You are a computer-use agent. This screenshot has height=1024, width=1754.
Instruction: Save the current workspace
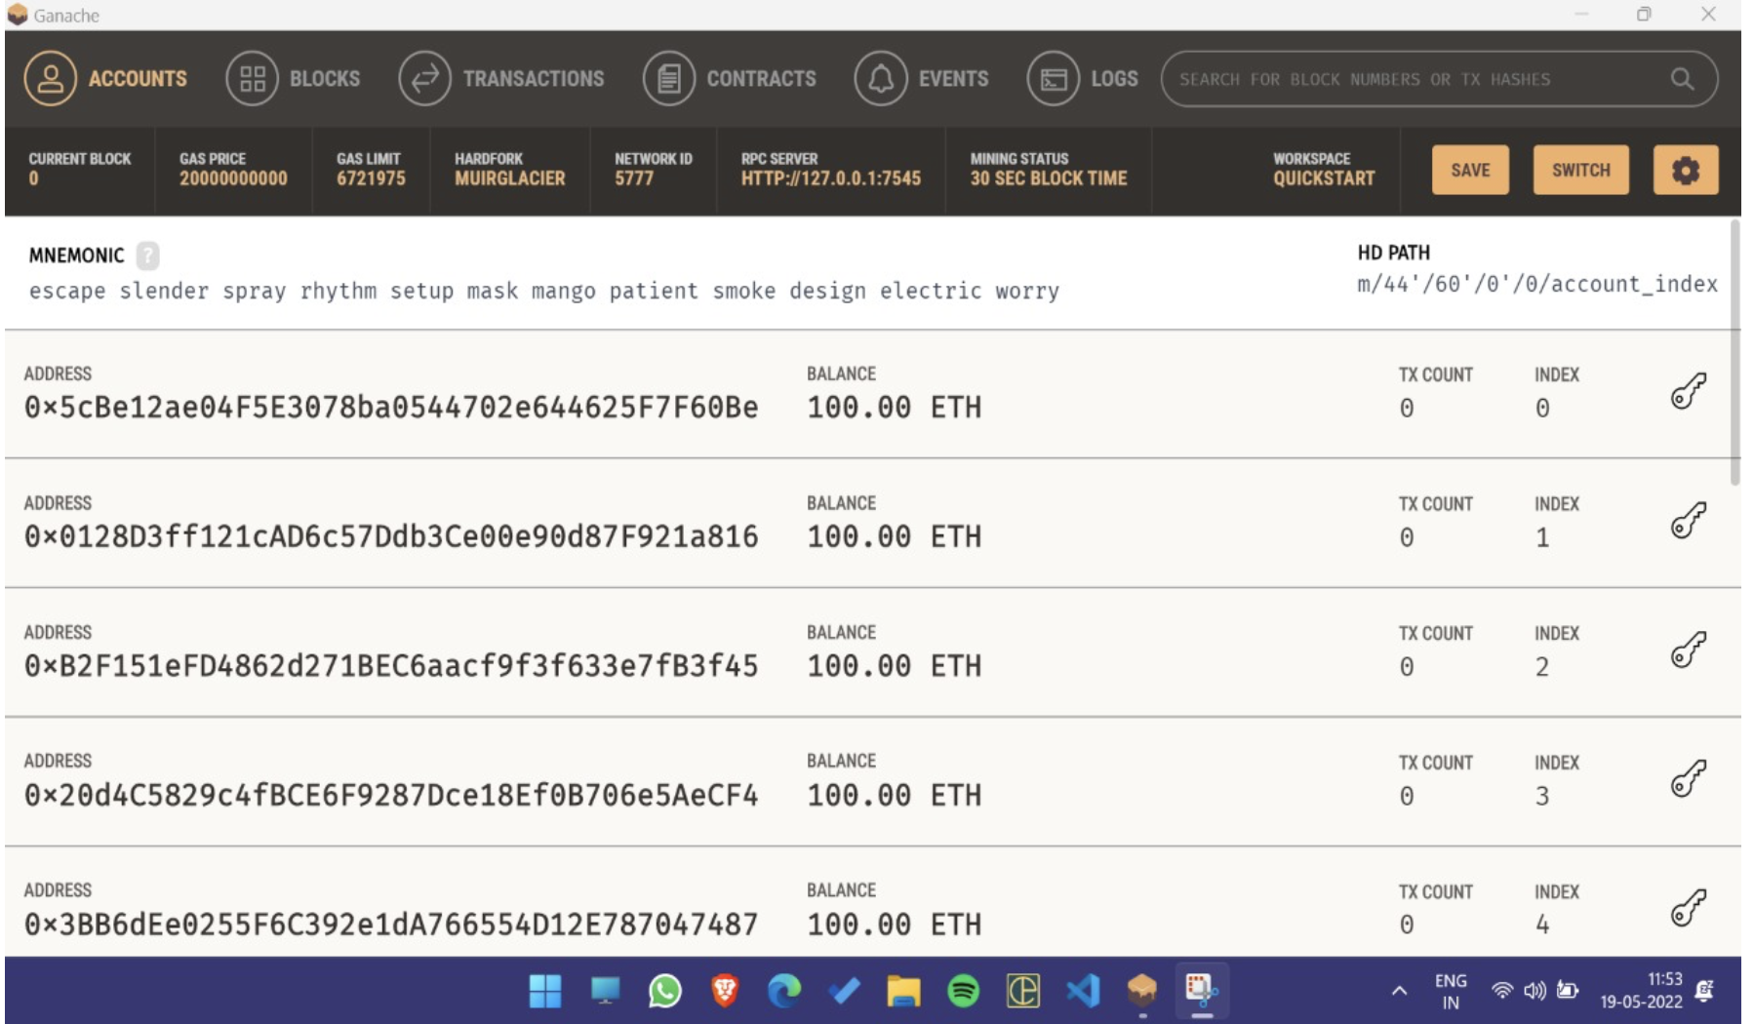pyautogui.click(x=1470, y=170)
